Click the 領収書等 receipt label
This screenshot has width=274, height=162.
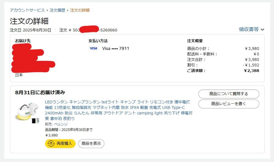pos(249,30)
